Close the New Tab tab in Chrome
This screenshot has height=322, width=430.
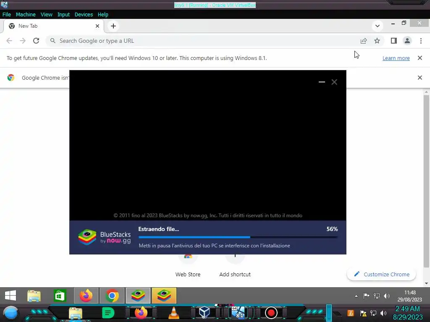[97, 26]
